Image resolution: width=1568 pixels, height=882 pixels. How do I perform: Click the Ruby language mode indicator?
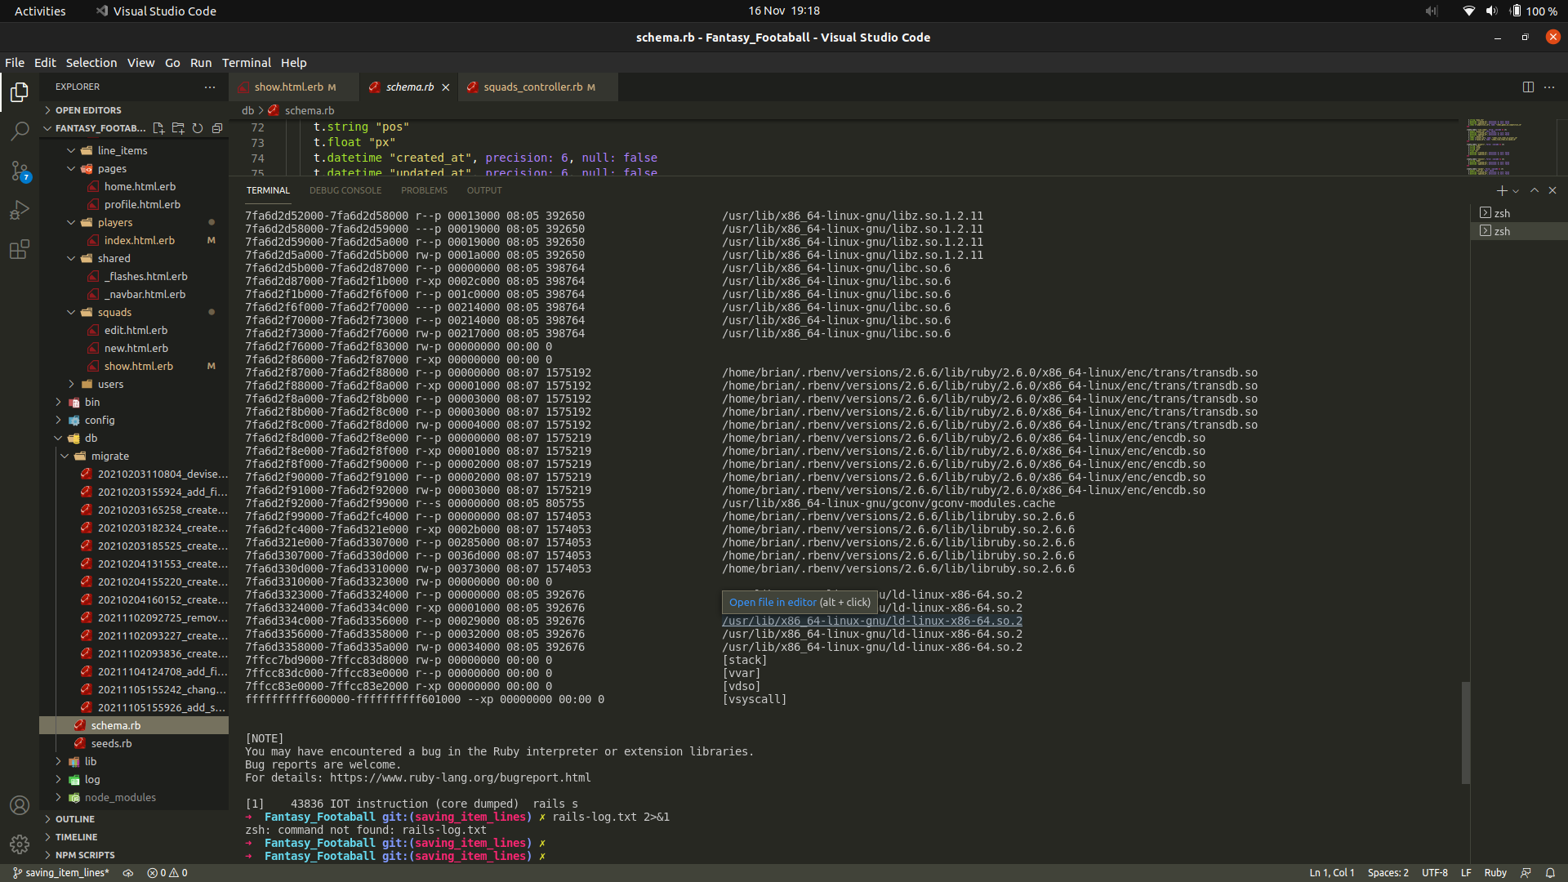[1494, 872]
